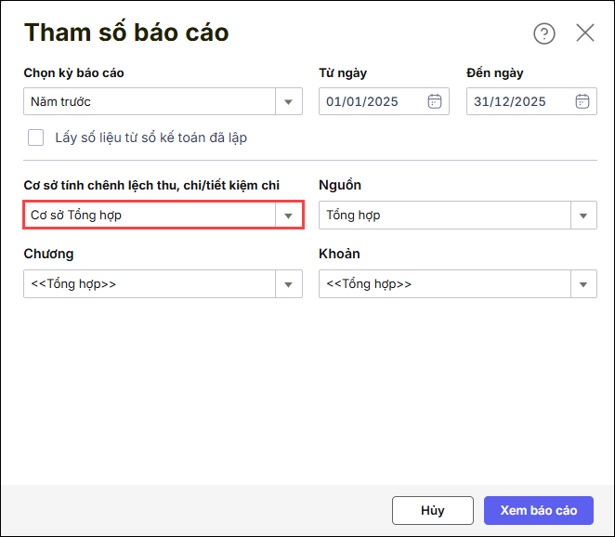This screenshot has width=615, height=537.
Task: Close the Tham số báo cáo dialog
Action: pyautogui.click(x=585, y=33)
